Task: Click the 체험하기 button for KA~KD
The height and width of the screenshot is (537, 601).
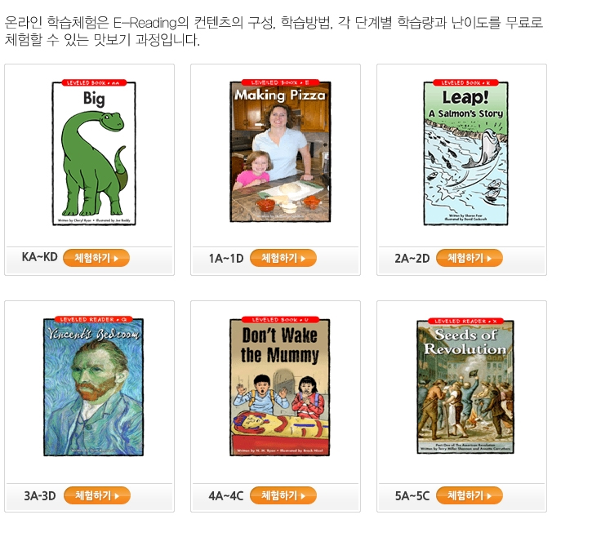Action: [96, 258]
